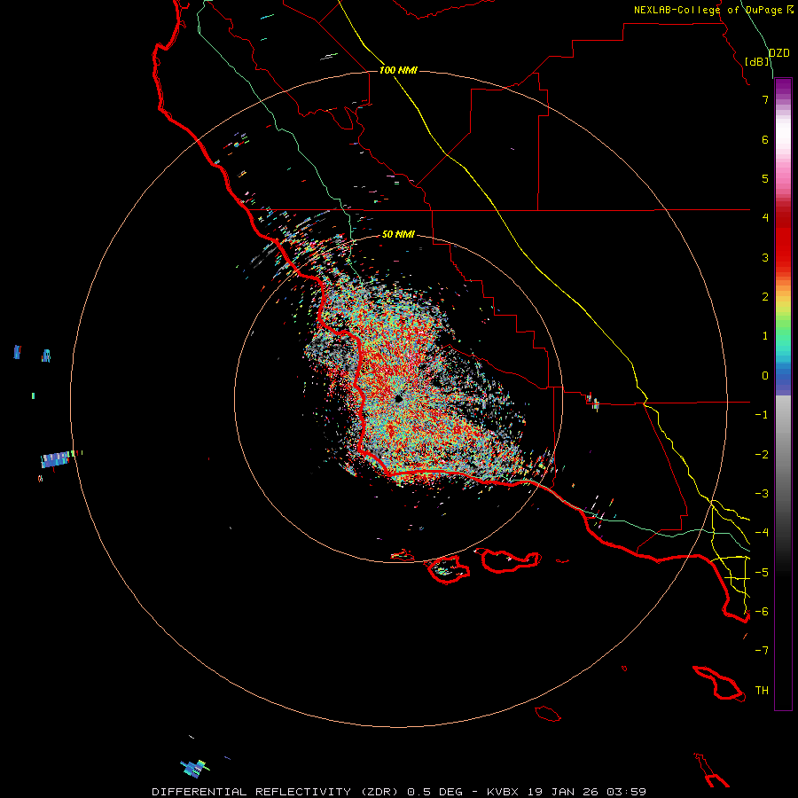
Task: Select the 1 value on the color scale
Action: click(x=765, y=336)
